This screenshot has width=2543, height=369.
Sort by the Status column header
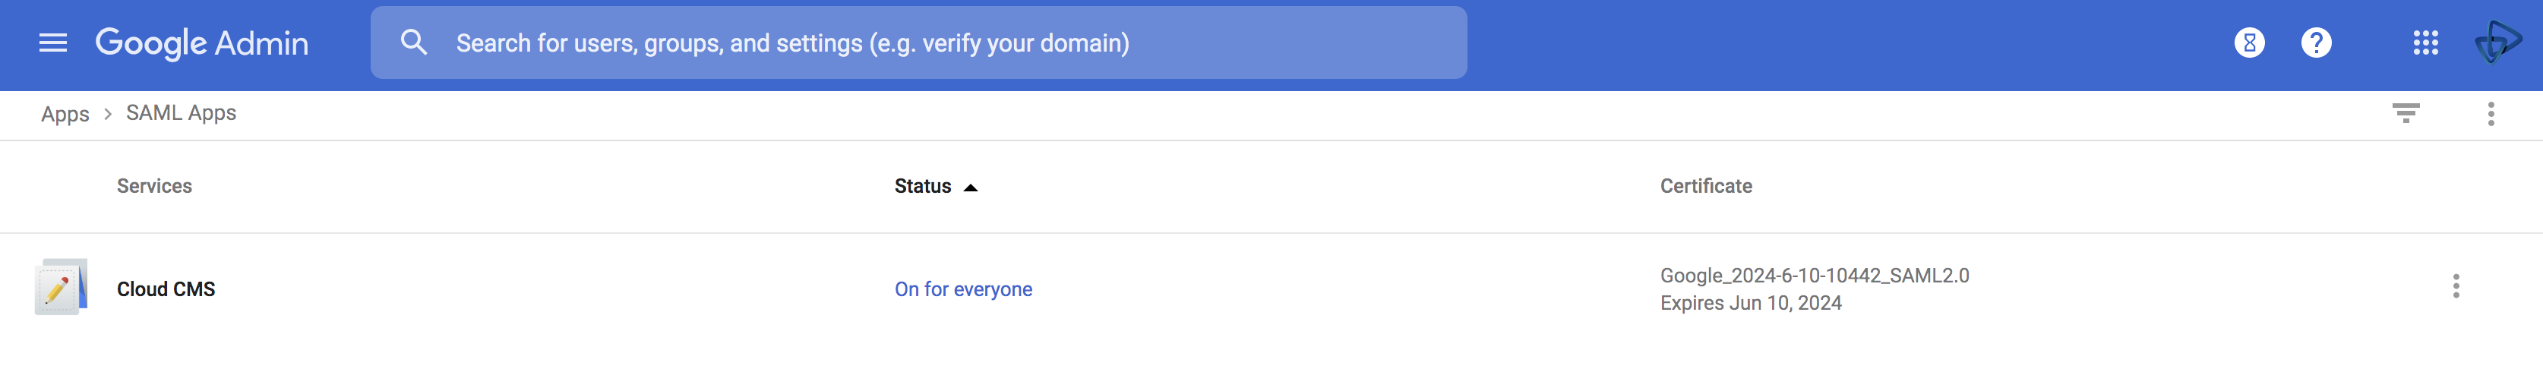pos(922,187)
